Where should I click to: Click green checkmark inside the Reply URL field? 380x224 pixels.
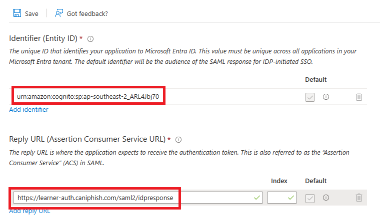click(257, 198)
